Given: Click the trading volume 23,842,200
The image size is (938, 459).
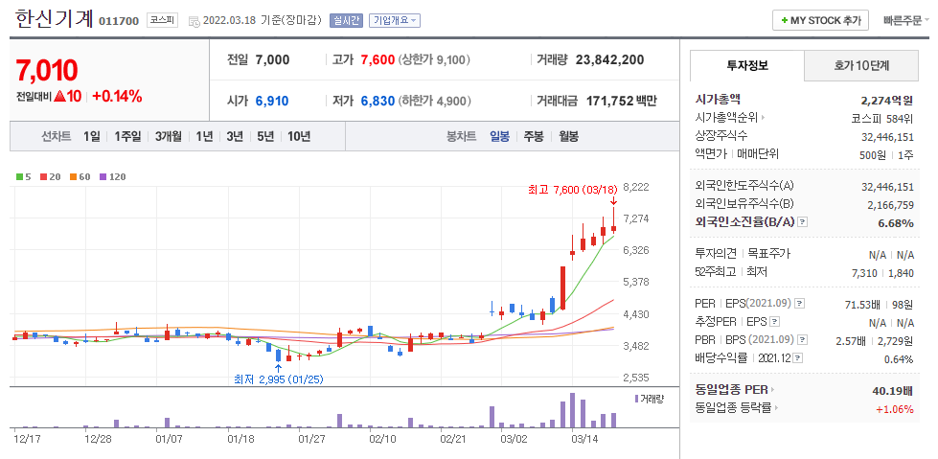Looking at the screenshot, I should pos(609,59).
